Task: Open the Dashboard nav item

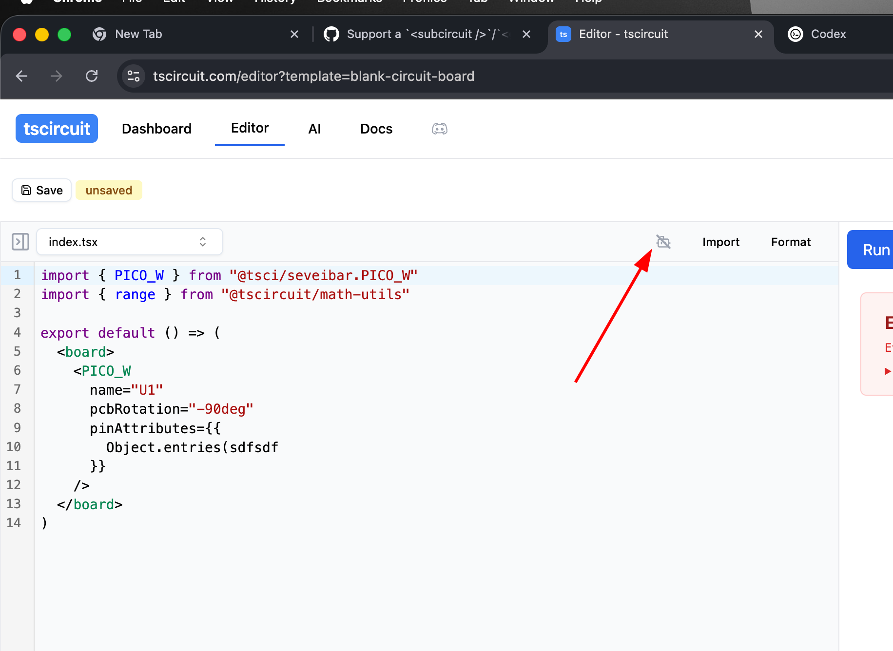Action: [x=156, y=129]
